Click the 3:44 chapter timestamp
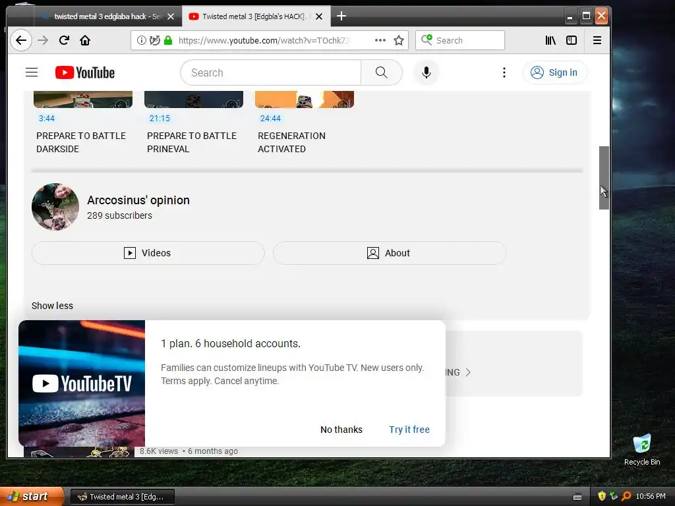The width and height of the screenshot is (675, 506). 47,119
